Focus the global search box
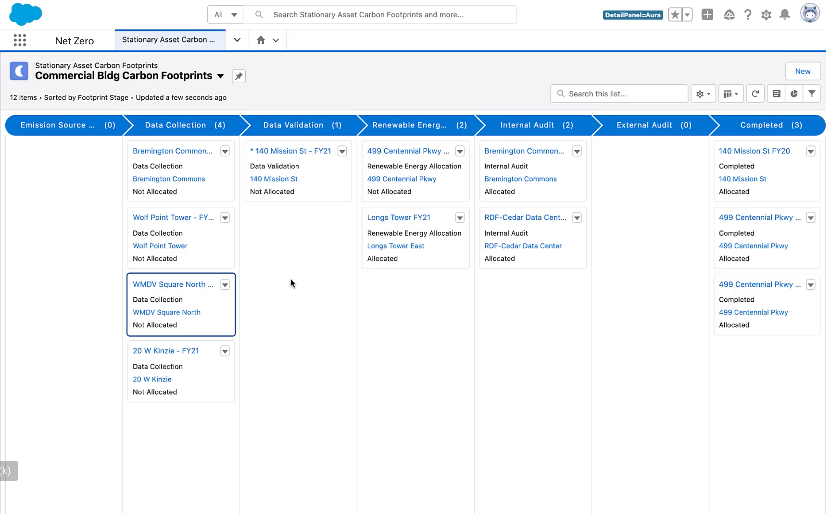The height and width of the screenshot is (514, 826). [380, 15]
